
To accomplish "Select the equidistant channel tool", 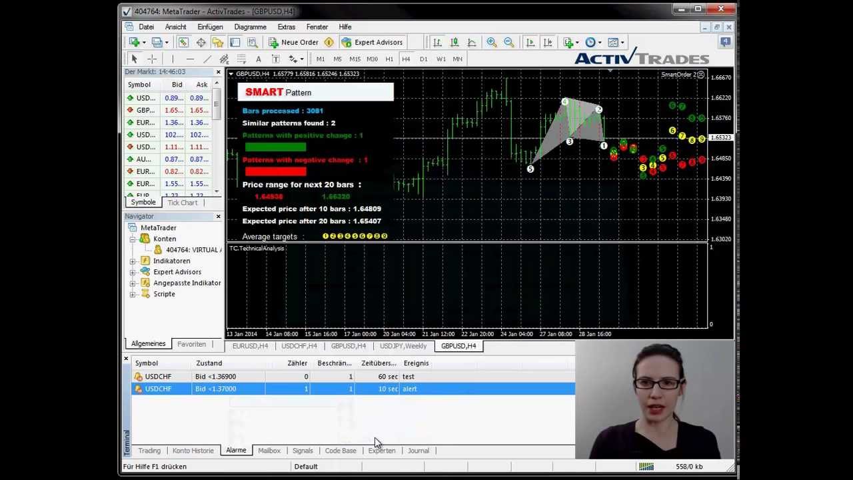I will pyautogui.click(x=225, y=59).
